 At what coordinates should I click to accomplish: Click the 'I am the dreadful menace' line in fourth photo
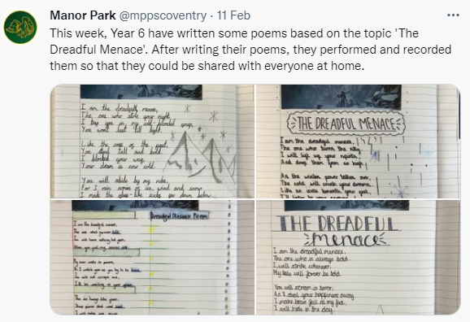[x=310, y=251]
